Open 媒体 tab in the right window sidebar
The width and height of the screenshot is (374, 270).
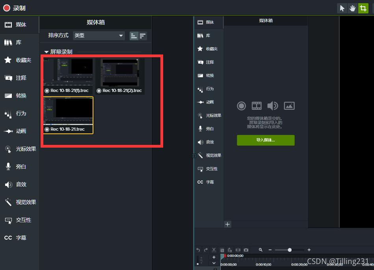(209, 22)
